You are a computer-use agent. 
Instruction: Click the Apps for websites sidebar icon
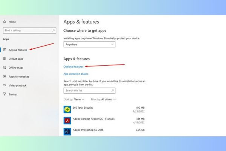click(x=5, y=76)
